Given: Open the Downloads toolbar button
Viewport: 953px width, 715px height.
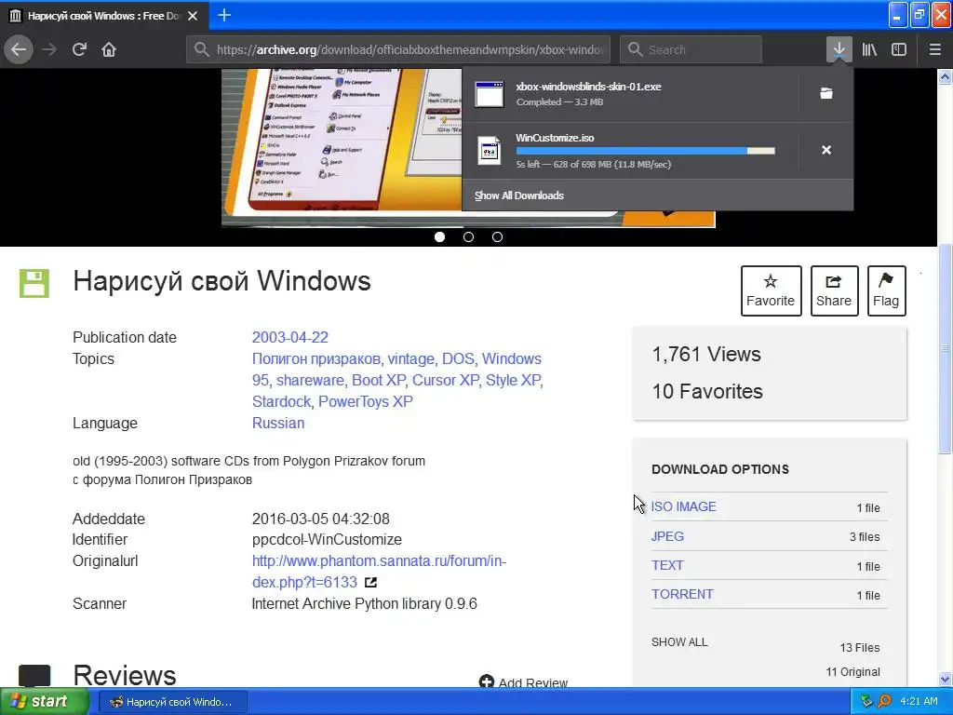Looking at the screenshot, I should tap(839, 49).
